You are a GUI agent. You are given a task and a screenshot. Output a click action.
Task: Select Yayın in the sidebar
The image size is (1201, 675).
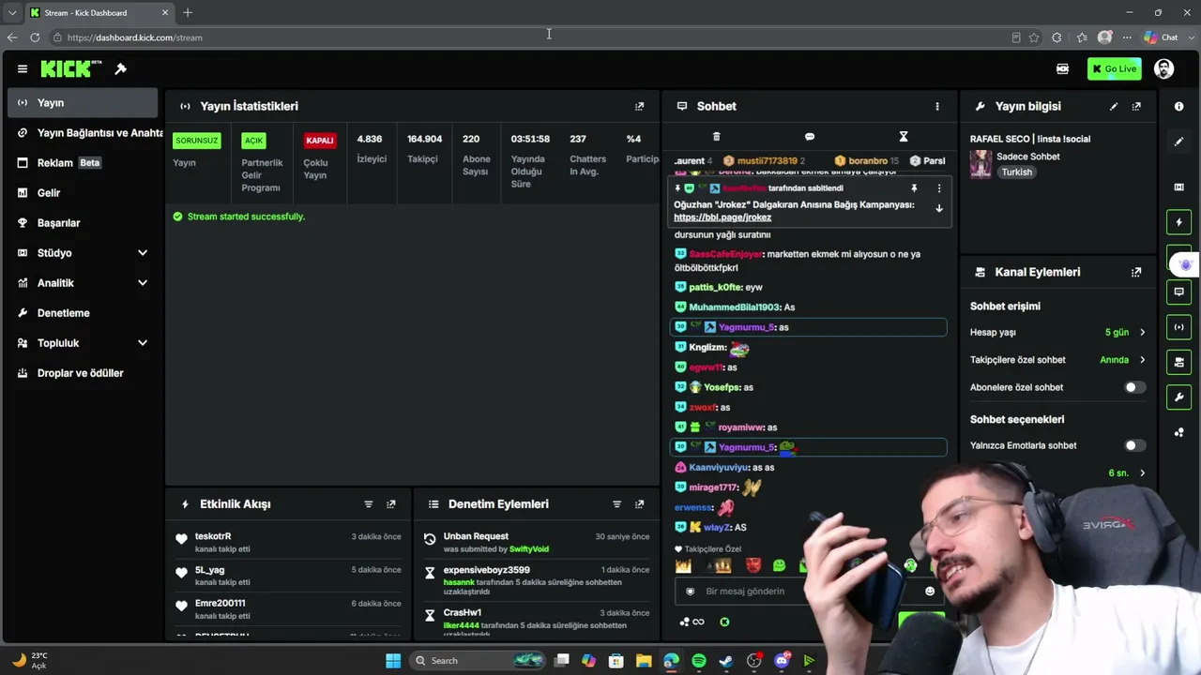coord(84,103)
